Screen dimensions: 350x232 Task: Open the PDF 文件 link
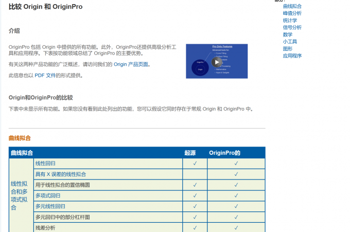45,76
